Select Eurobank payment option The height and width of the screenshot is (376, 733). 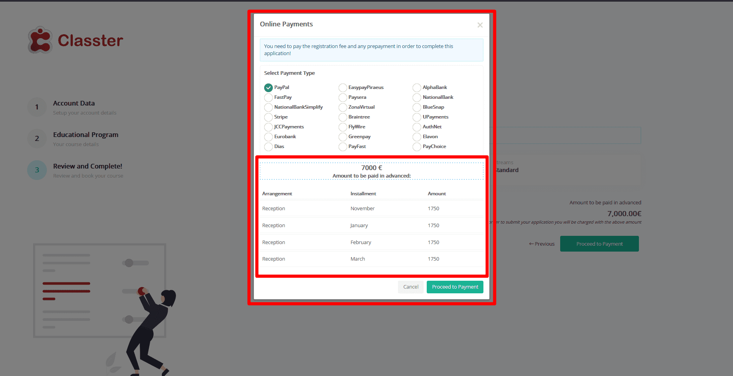tap(268, 137)
